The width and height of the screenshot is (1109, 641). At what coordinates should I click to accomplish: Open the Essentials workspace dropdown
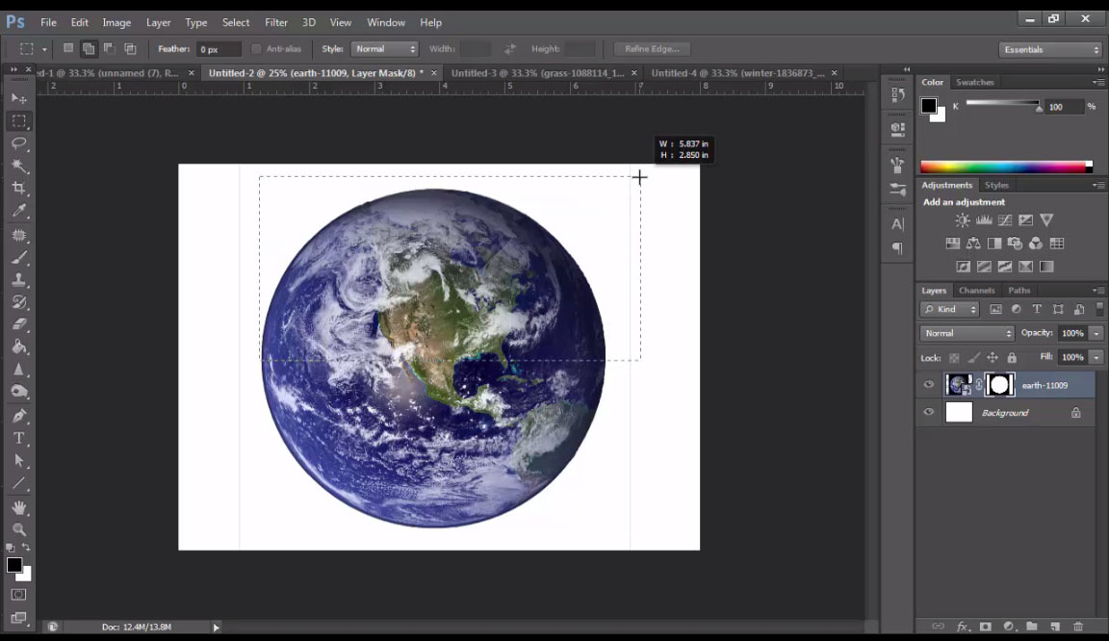click(x=1049, y=48)
